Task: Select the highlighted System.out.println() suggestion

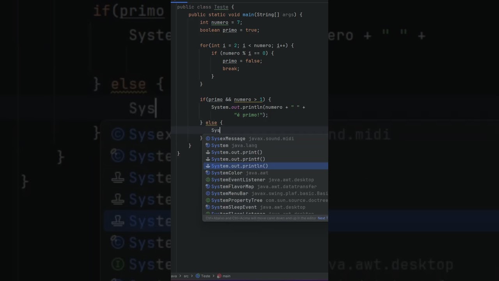Action: 265,166
